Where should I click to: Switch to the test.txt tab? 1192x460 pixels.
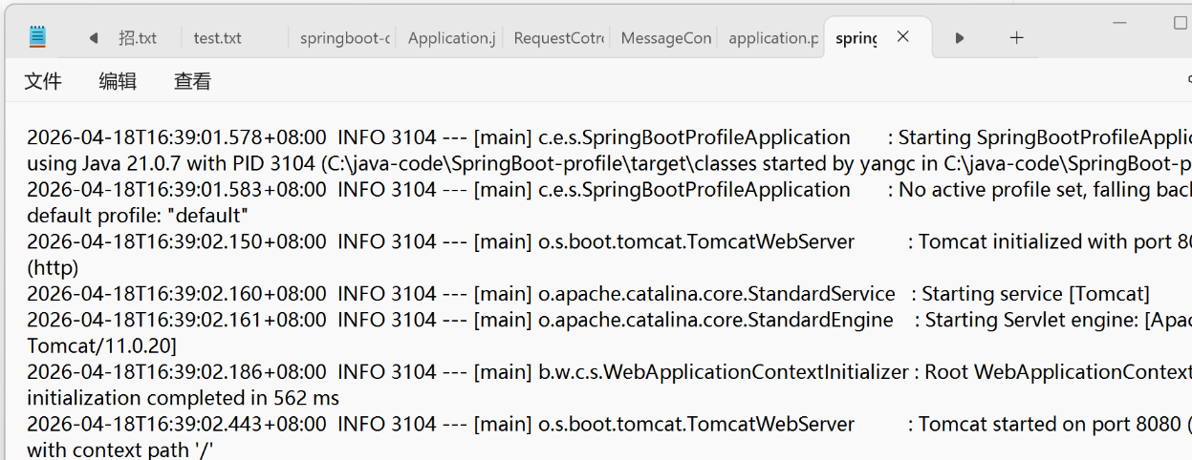pos(218,38)
